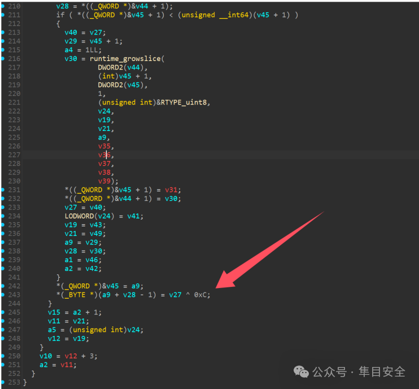Select variable v28 on line 210

click(x=62, y=6)
